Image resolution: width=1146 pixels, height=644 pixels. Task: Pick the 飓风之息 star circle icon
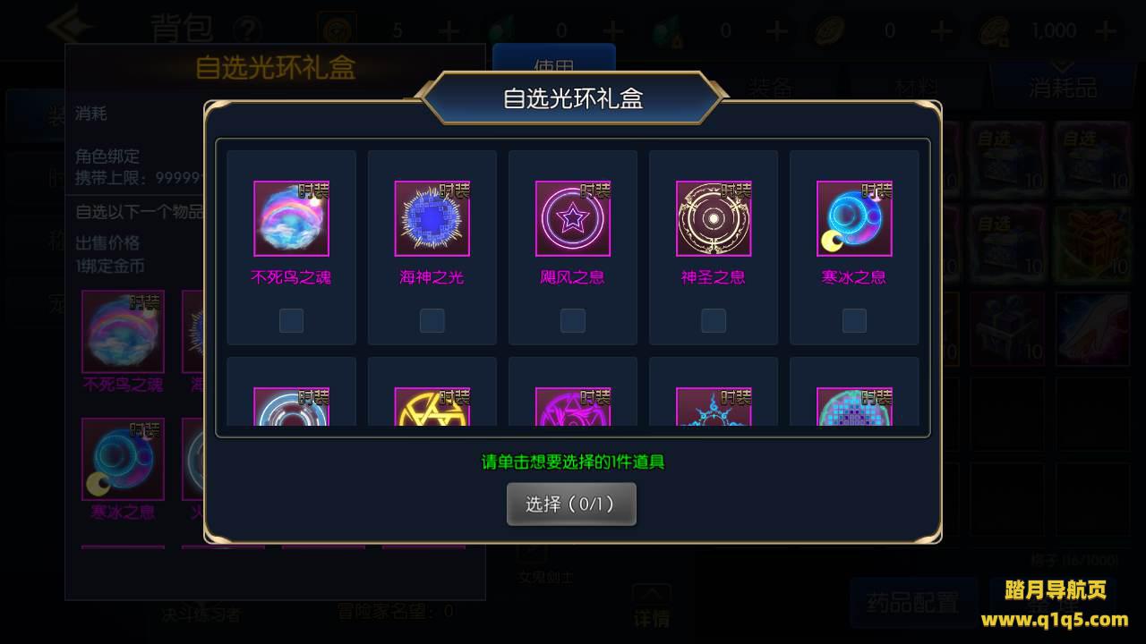click(x=572, y=218)
